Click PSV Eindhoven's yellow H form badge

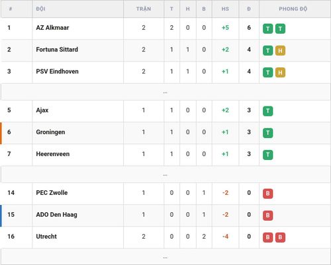(x=280, y=73)
